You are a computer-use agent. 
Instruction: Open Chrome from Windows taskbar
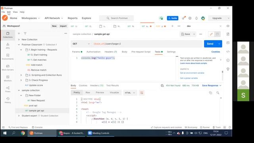coord(23,133)
